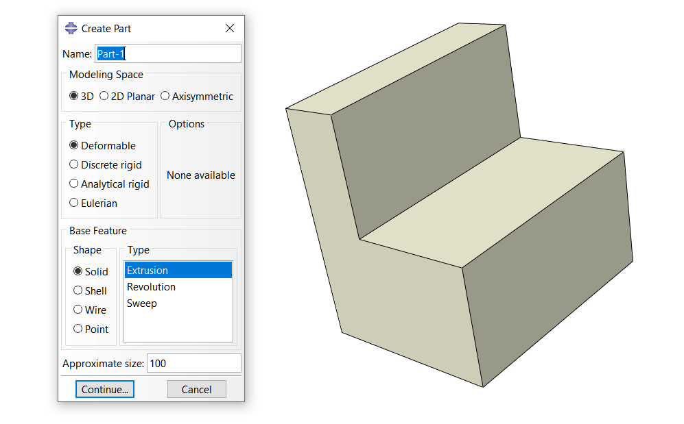
Task: Choose the Point base feature shape
Action: 78,329
